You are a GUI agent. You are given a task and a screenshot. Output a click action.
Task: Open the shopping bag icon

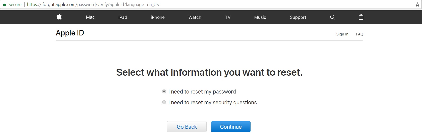coord(361,17)
